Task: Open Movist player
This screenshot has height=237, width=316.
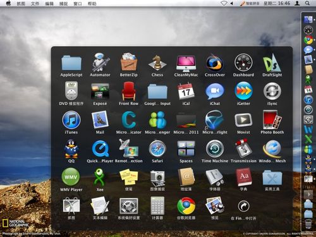Action: coord(243,119)
